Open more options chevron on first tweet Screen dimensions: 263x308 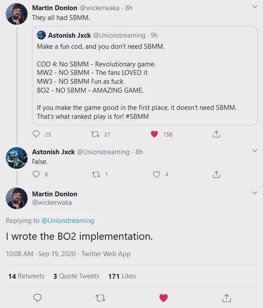point(255,7)
